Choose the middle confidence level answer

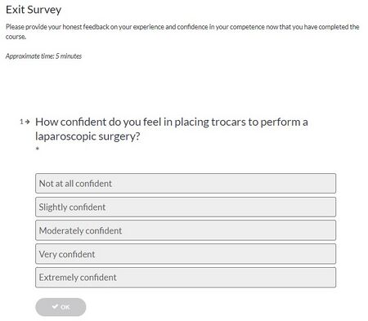(x=186, y=230)
